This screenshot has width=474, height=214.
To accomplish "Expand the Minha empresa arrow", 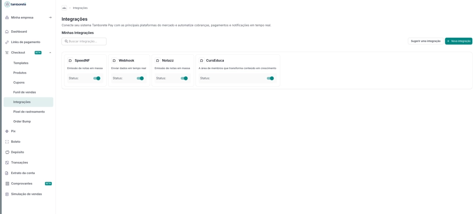I will click(x=50, y=17).
